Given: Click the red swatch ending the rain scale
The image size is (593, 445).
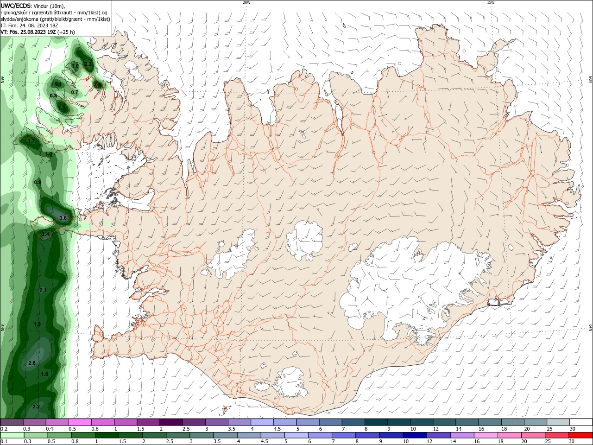Looking at the screenshot, I should click(580, 435).
